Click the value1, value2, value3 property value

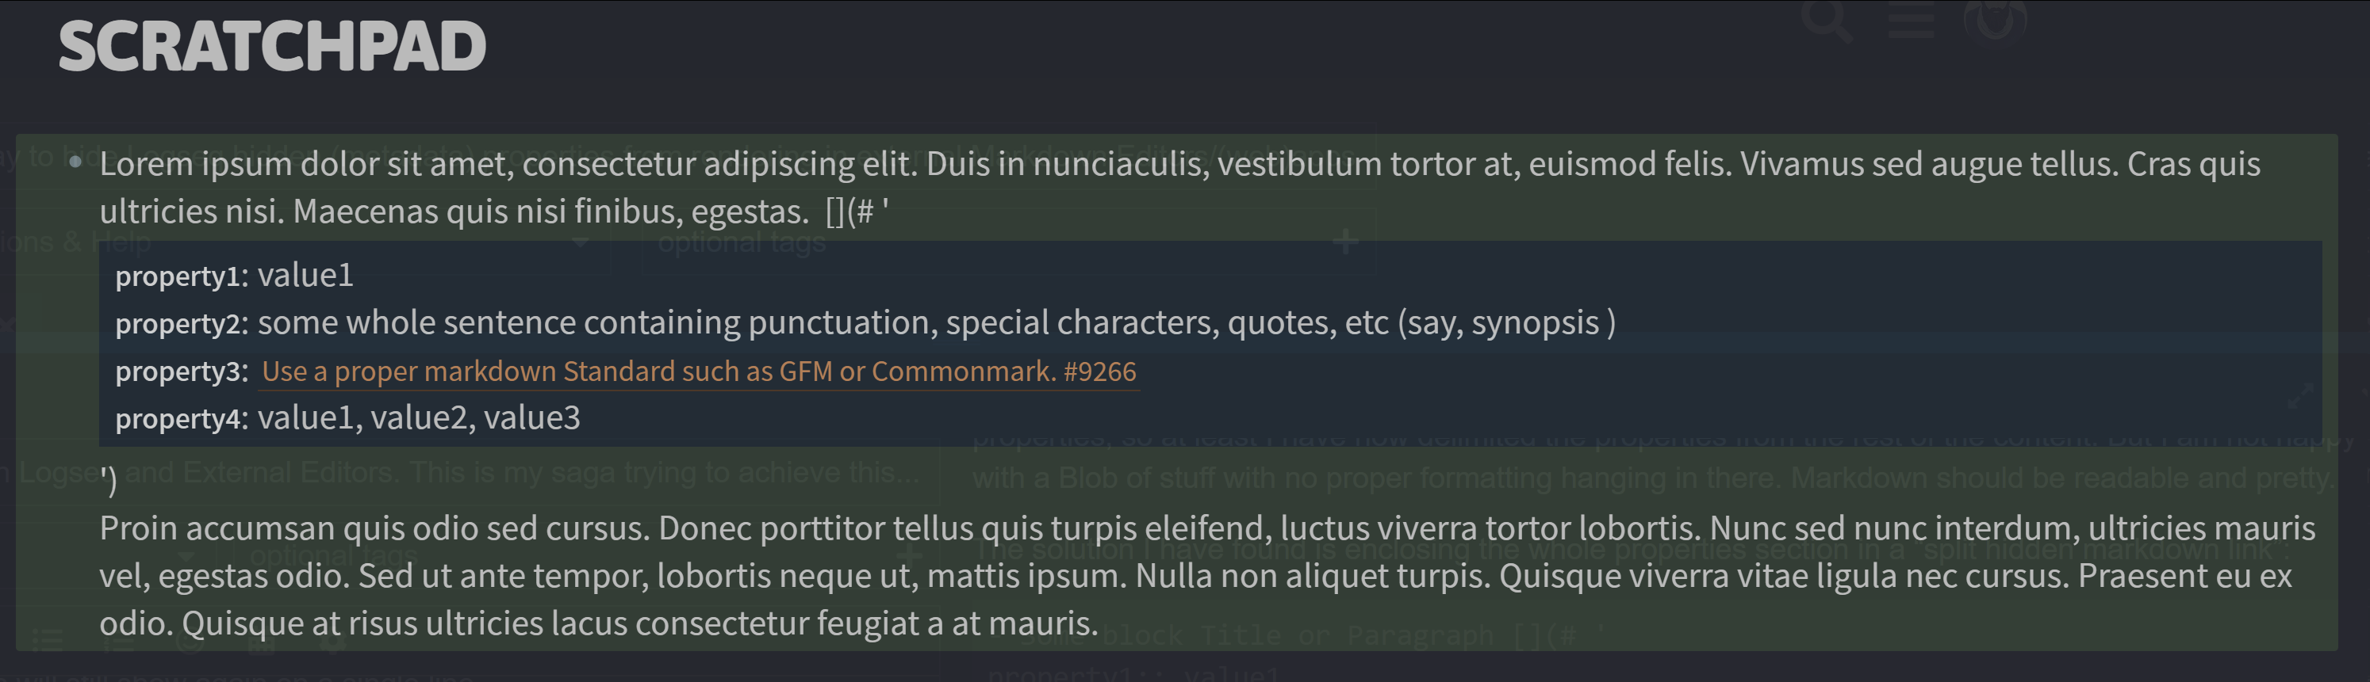(x=419, y=418)
